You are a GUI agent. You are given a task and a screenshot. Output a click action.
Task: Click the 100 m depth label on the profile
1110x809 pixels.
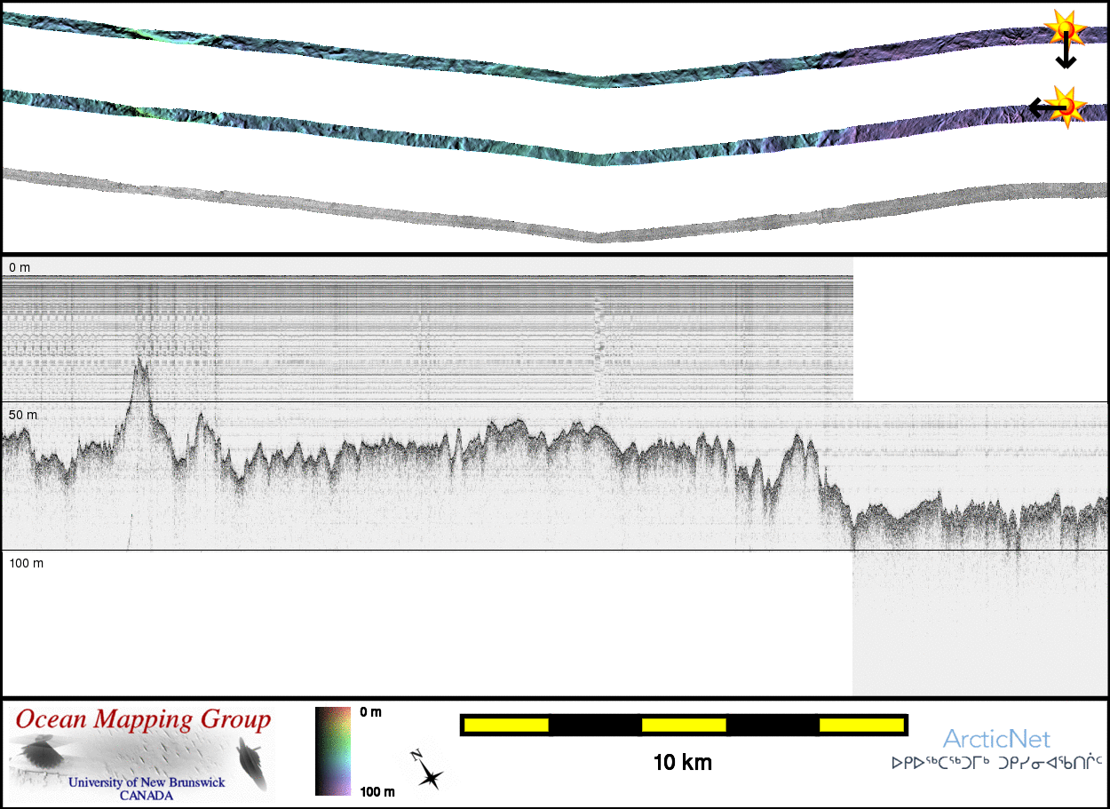pyautogui.click(x=26, y=563)
